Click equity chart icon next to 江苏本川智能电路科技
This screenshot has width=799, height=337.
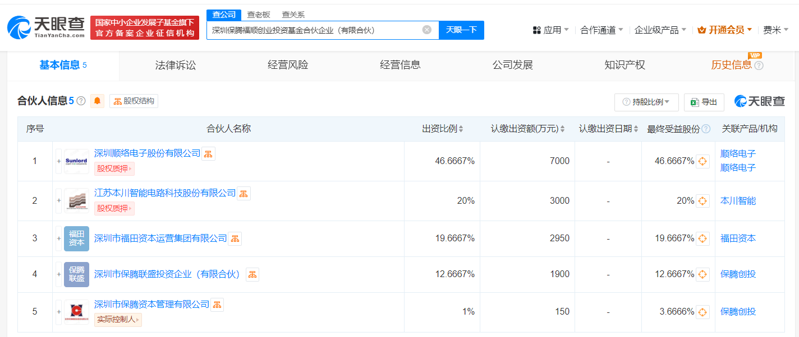pos(244,193)
